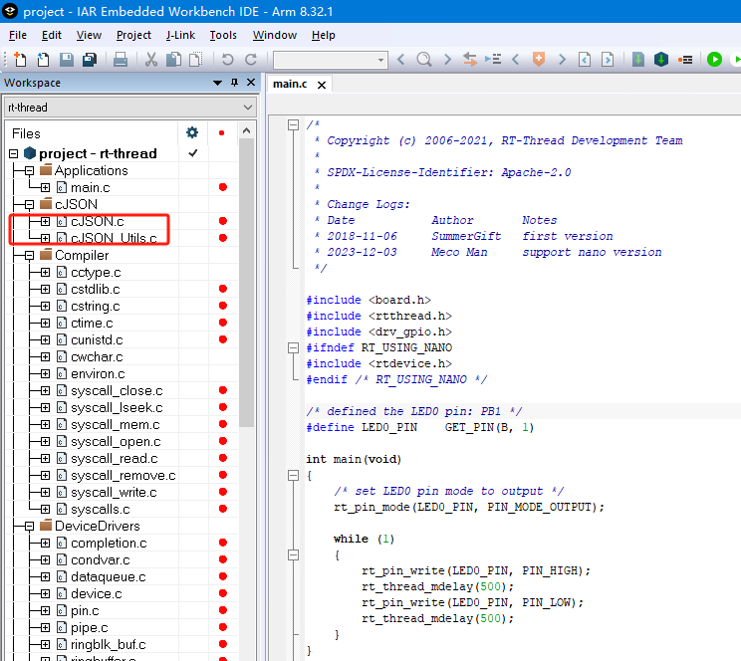The height and width of the screenshot is (661, 741).
Task: Select dataqueue.c in the tree
Action: tap(109, 577)
